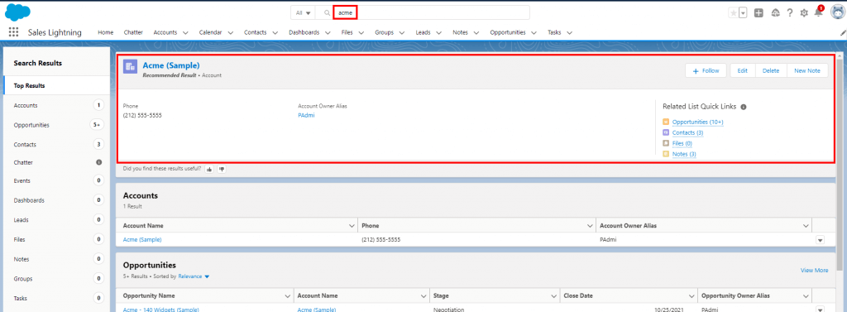Open the Accounts tab dropdown chevron

(185, 32)
